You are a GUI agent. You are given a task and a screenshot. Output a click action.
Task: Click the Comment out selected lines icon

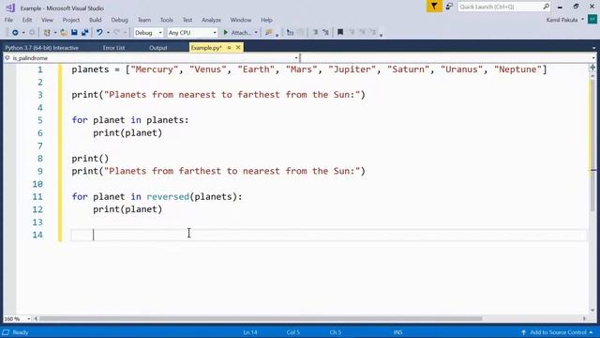315,33
